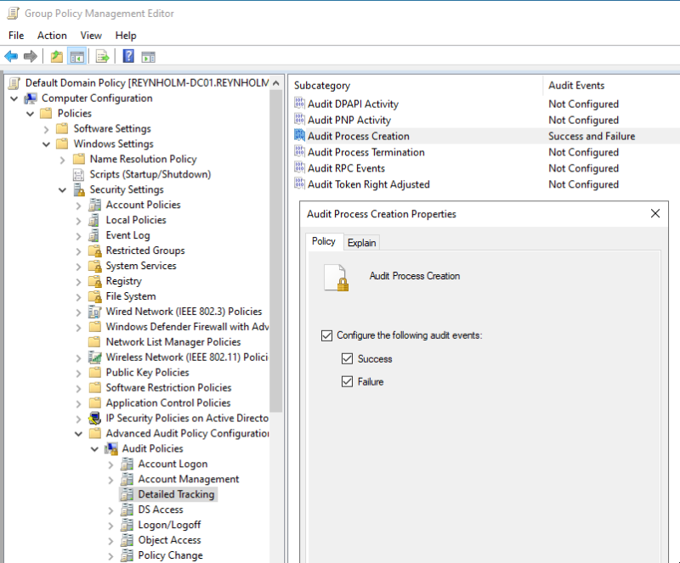Click the Audit Events column header
This screenshot has width=680, height=563.
click(x=576, y=85)
